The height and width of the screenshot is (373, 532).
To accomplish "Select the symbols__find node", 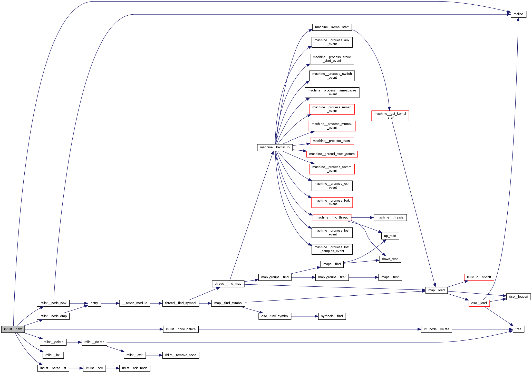I will point(332,316).
